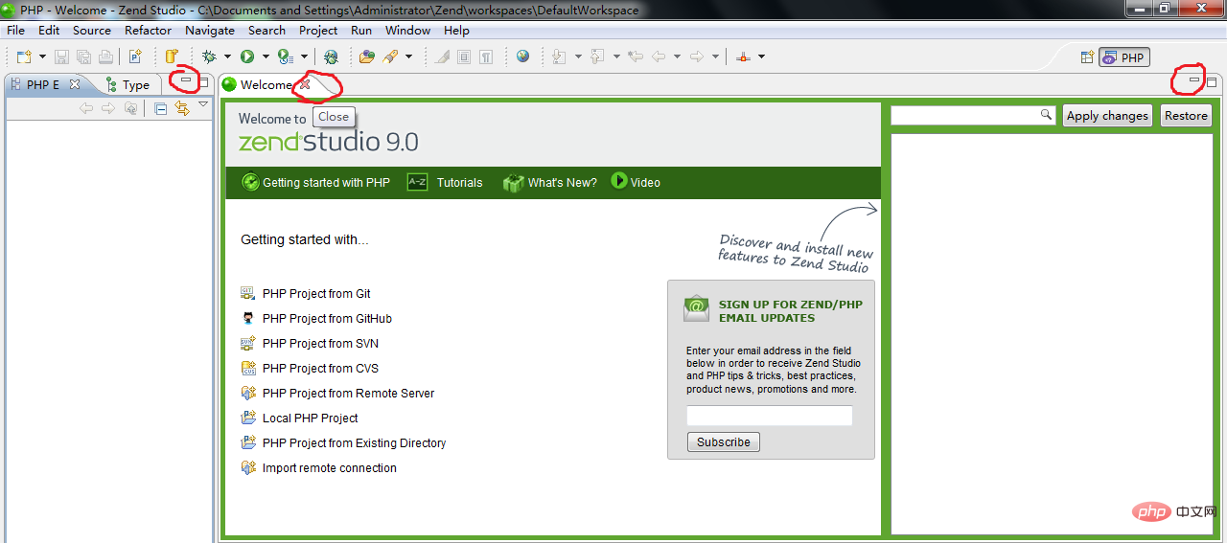This screenshot has width=1227, height=543.
Task: Maximize the Welcome editor area
Action: click(1212, 82)
